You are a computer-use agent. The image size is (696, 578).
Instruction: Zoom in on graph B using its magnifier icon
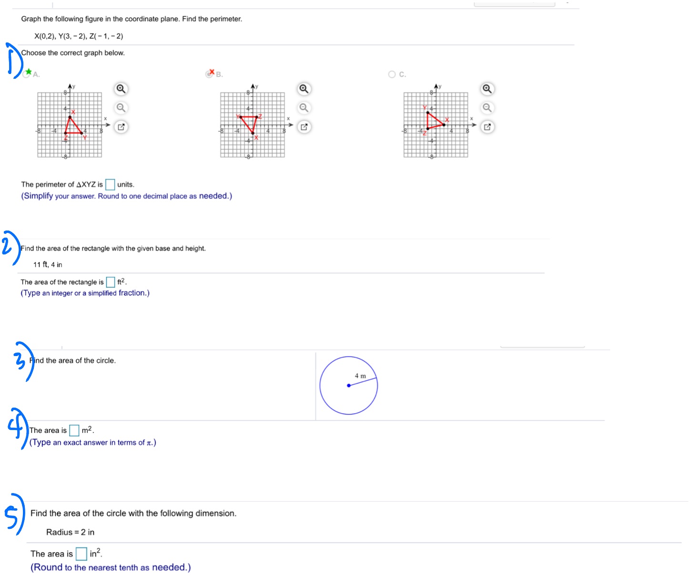click(304, 89)
